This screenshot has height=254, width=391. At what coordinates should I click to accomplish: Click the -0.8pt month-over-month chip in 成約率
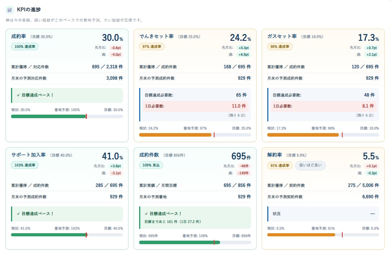point(116,48)
